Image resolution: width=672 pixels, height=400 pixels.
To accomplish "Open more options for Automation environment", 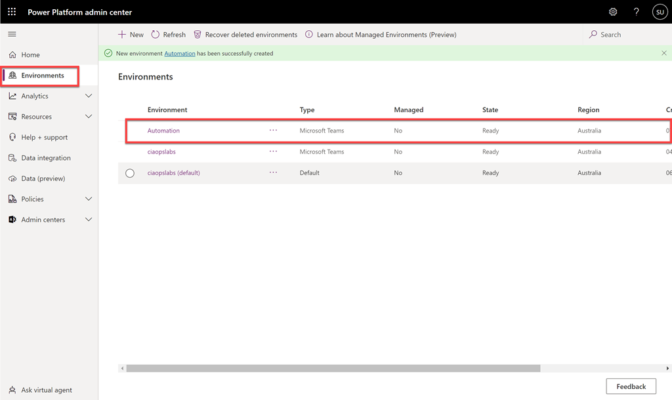I will pos(273,130).
